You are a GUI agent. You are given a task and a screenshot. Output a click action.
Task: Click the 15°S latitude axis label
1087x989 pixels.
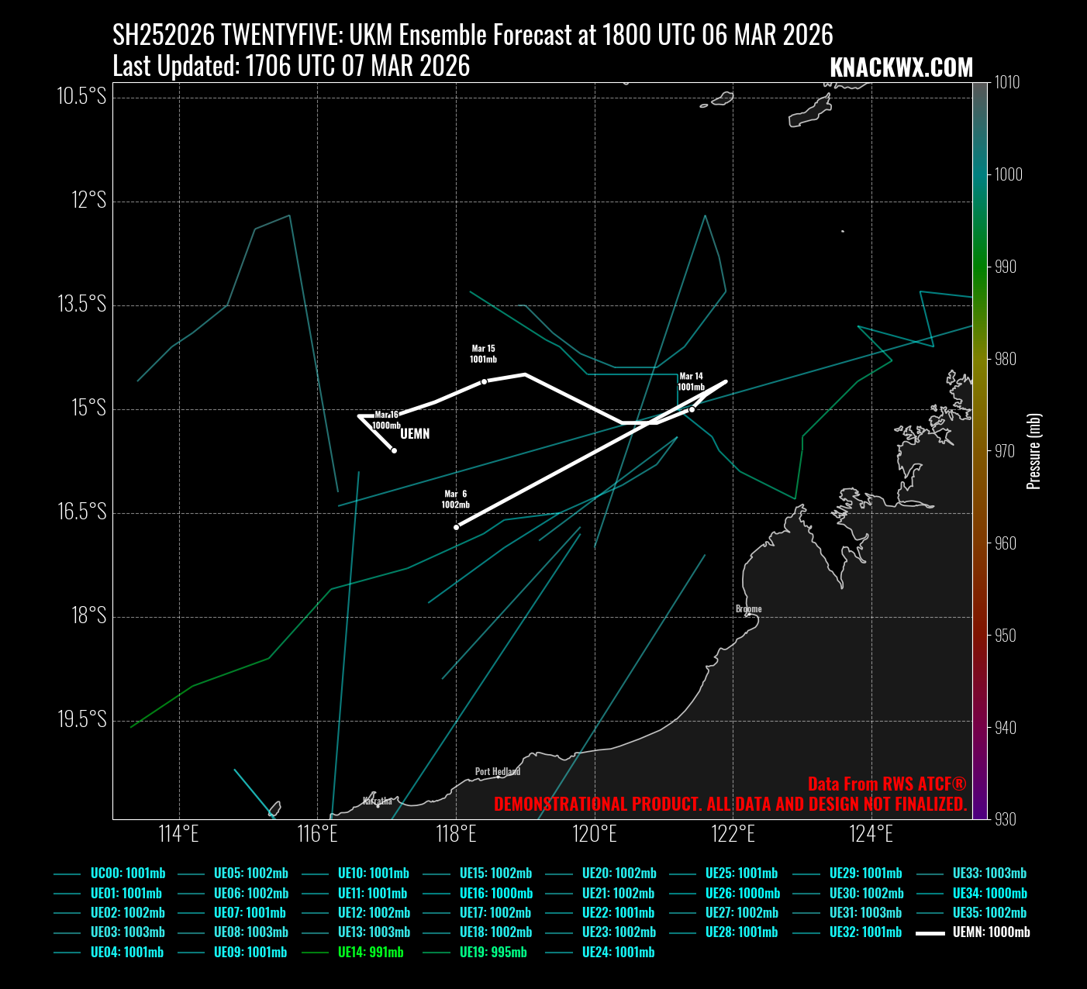coord(88,408)
